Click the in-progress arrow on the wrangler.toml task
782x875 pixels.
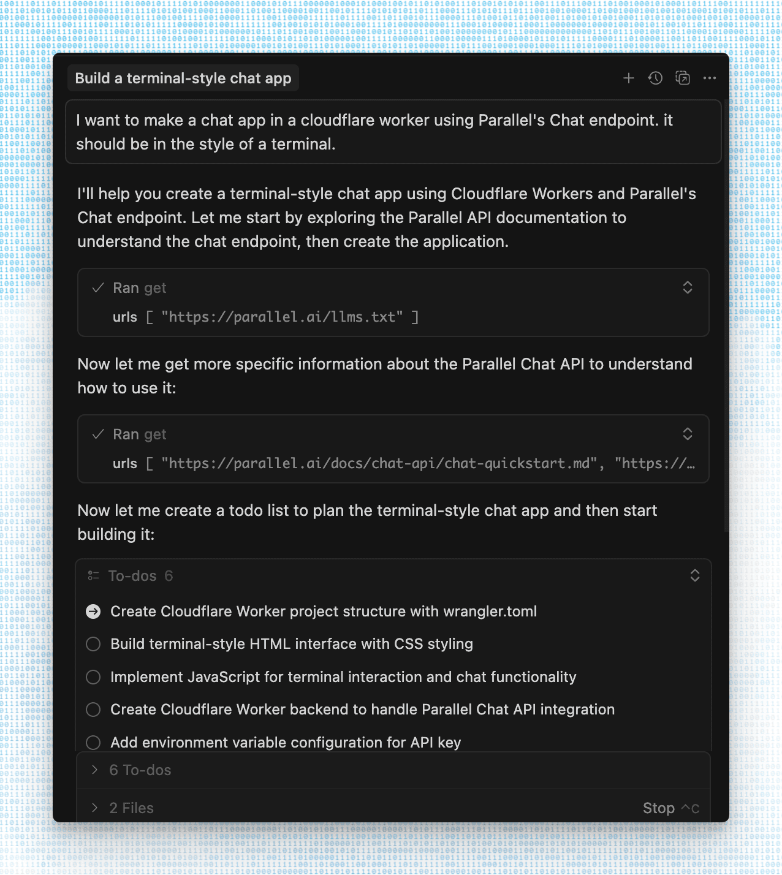click(x=93, y=611)
